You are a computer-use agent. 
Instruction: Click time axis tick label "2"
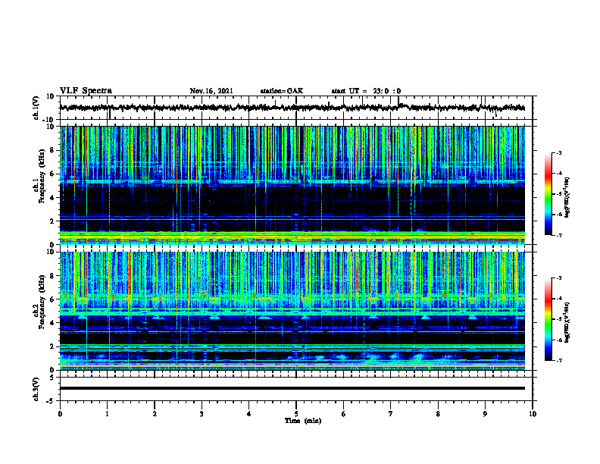[x=155, y=414]
